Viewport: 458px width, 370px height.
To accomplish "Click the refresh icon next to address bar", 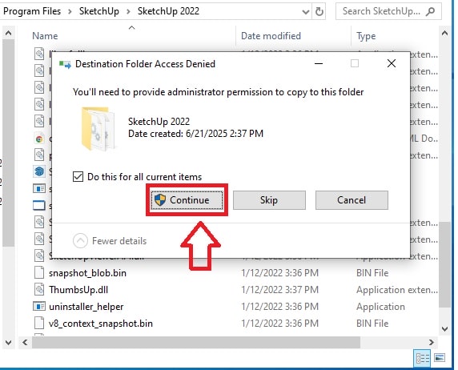I will pyautogui.click(x=319, y=12).
